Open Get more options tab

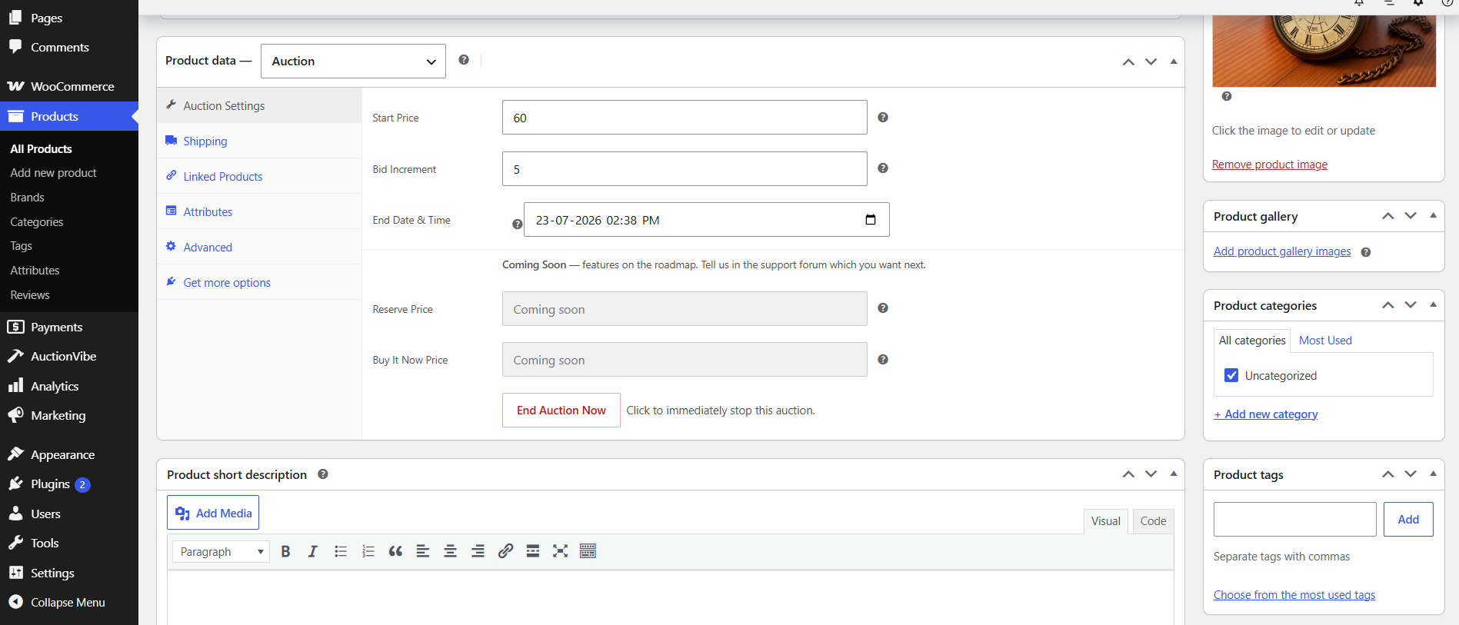(x=259, y=282)
